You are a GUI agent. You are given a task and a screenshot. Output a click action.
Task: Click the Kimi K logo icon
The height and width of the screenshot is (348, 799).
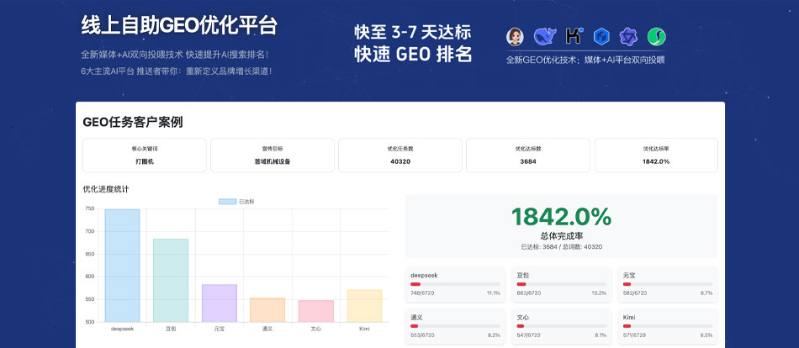point(574,36)
